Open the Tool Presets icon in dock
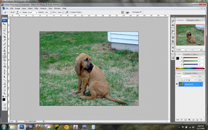This screenshot has height=130, width=208. pyautogui.click(x=173, y=31)
